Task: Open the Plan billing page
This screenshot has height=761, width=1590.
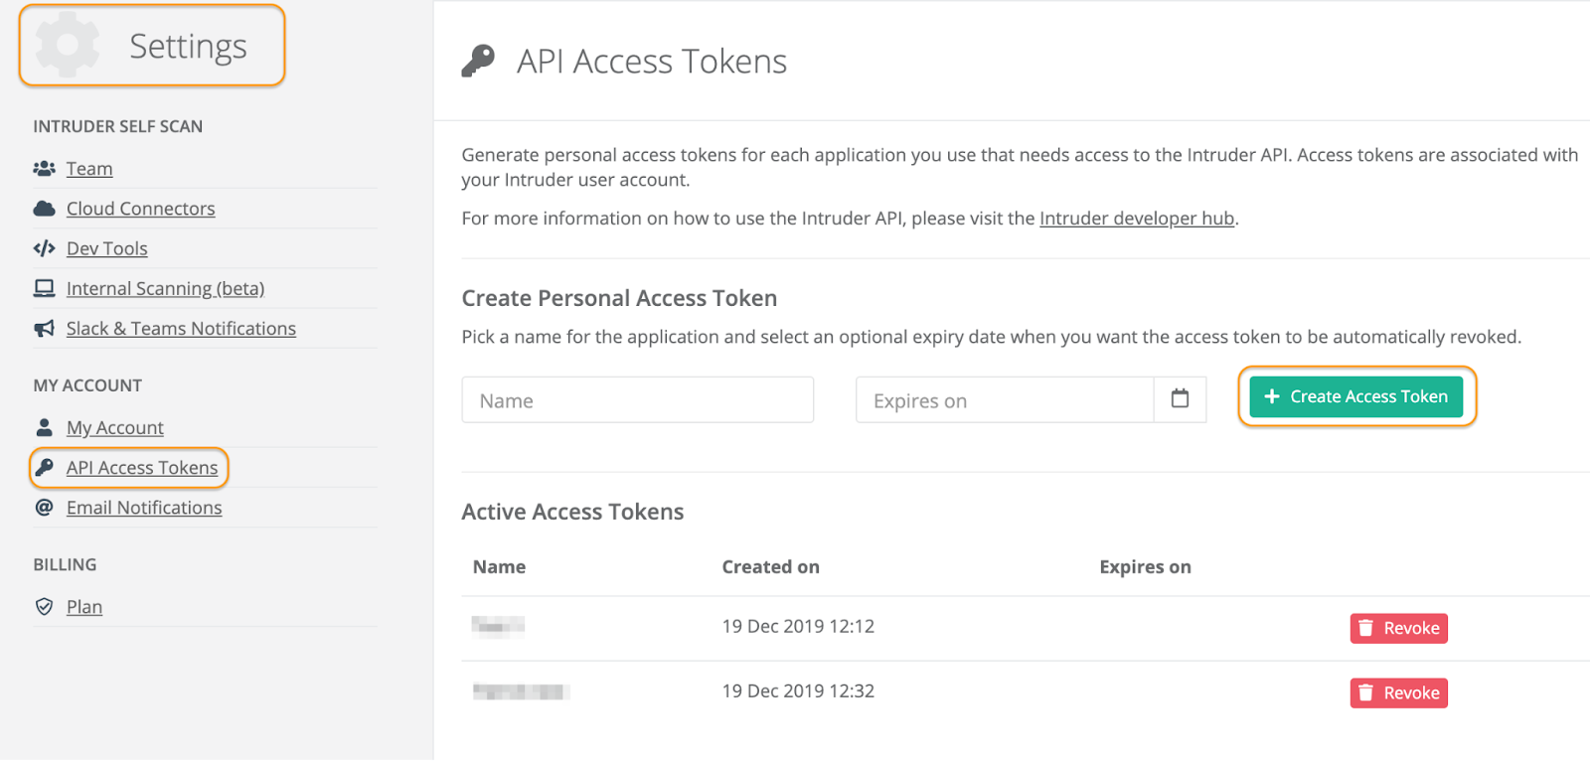Action: tap(84, 607)
